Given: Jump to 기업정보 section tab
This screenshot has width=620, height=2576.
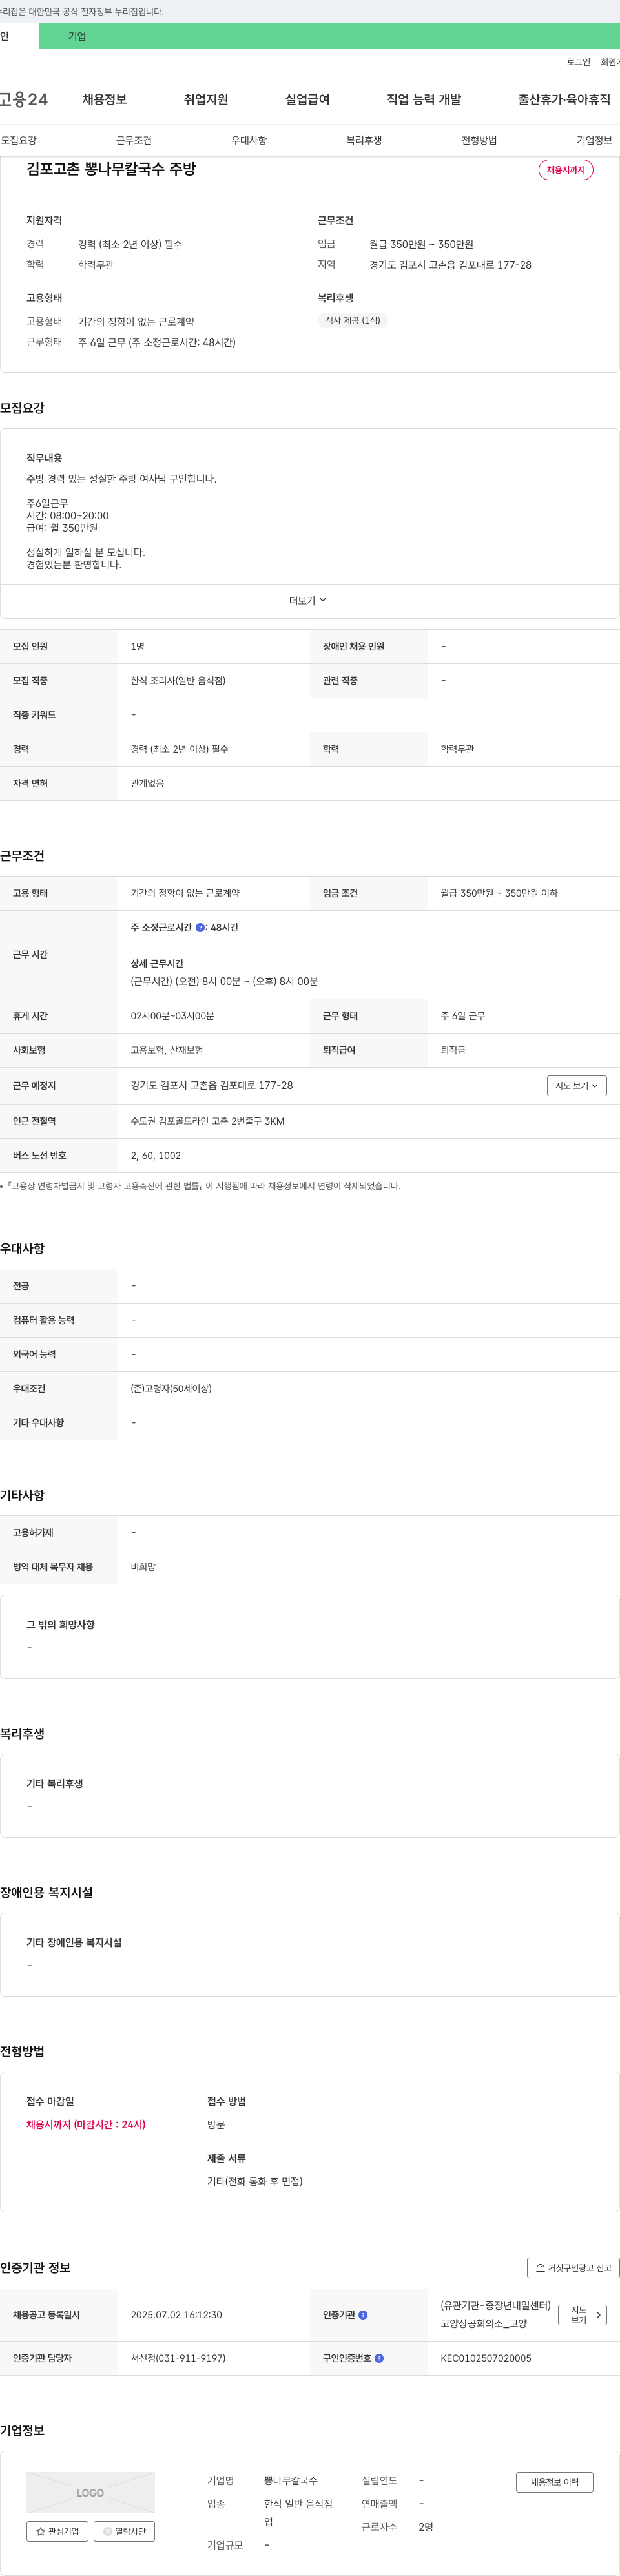Looking at the screenshot, I should (x=594, y=140).
